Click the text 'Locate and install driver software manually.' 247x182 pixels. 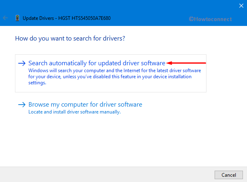point(75,112)
